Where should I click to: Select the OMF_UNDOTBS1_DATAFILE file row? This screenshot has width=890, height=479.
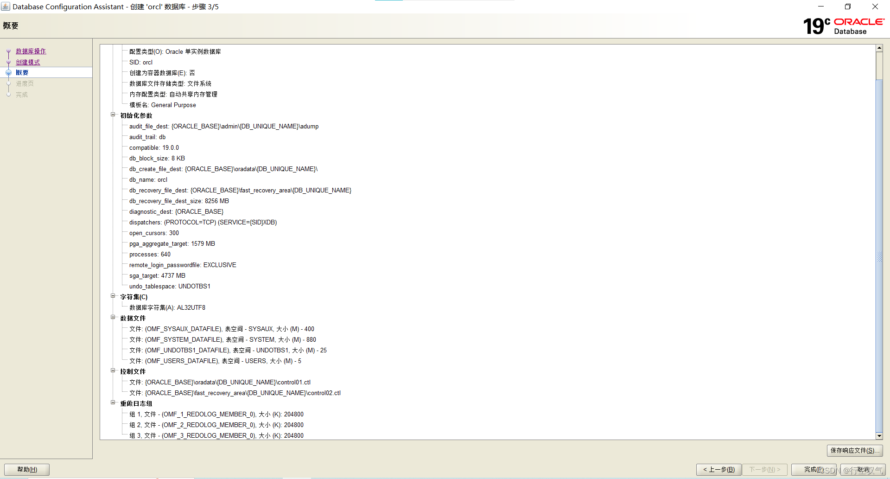pos(228,350)
